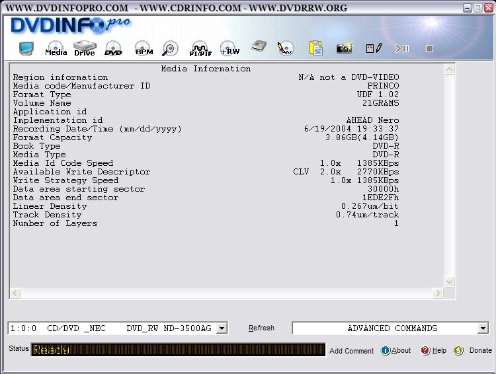Click the DVDINFOpro logo

[x=70, y=25]
